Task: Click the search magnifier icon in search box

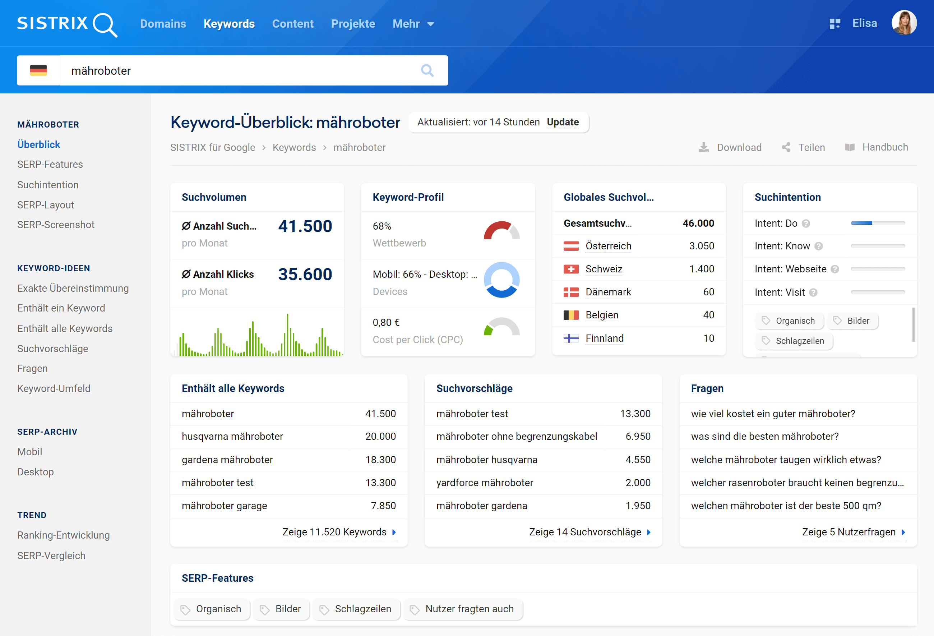Action: pyautogui.click(x=427, y=71)
